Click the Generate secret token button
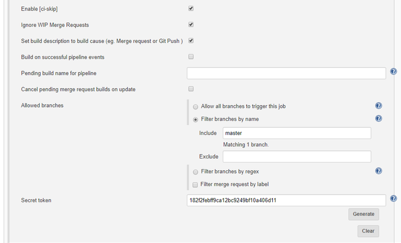The image size is (401, 243). point(365,214)
